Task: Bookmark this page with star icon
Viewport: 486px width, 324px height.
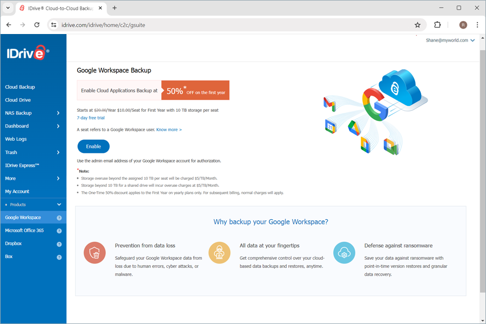Action: click(417, 25)
